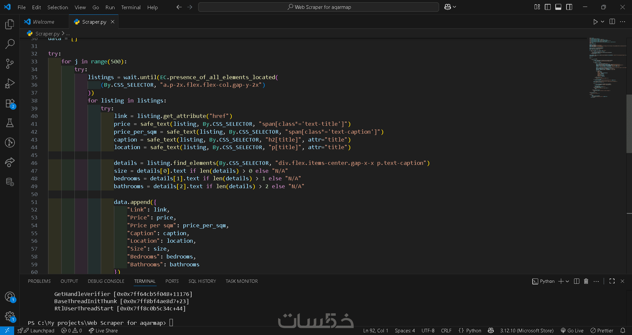Screen dimensions: 632x335
Task: Switch to the Welcome tab
Action: point(44,22)
